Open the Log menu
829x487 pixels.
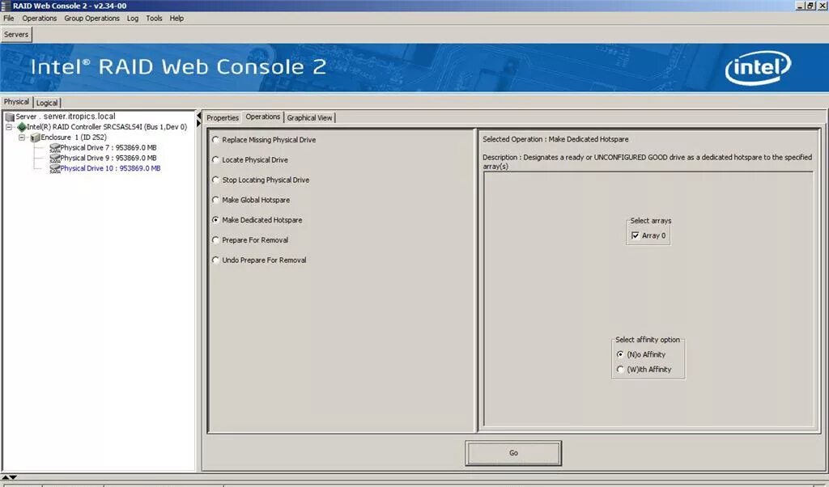(x=133, y=19)
